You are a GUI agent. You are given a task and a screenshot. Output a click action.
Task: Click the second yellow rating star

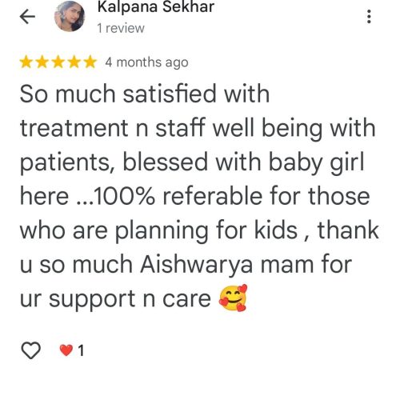42,62
